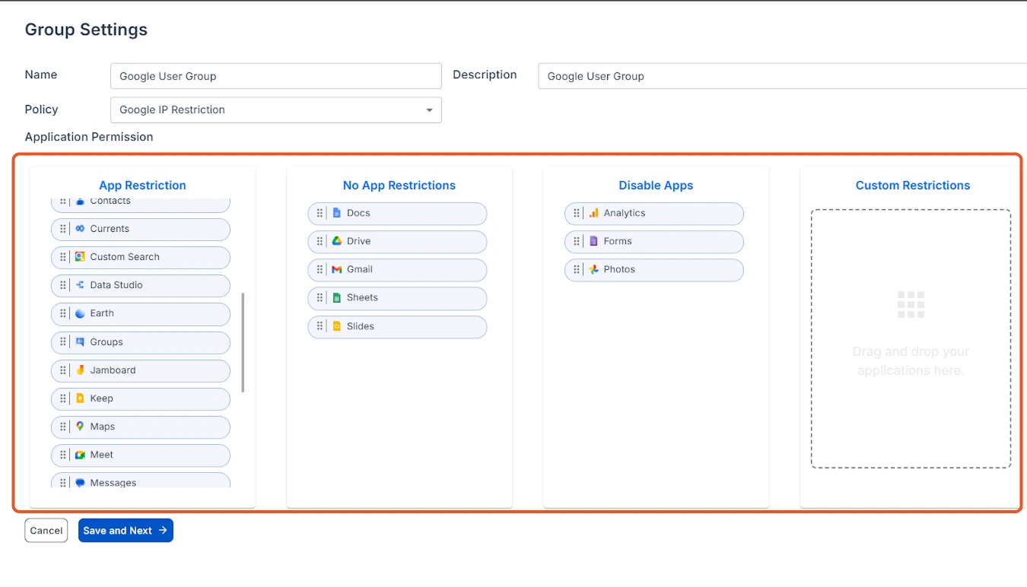
Task: Select the Currents label text
Action: coord(110,229)
